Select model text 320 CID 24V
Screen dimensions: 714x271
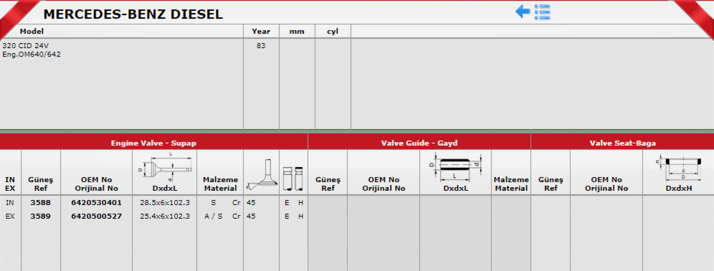point(26,46)
